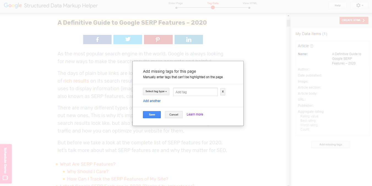372x186 pixels.
Task: Click the Image: field label
Action: click(x=303, y=81)
